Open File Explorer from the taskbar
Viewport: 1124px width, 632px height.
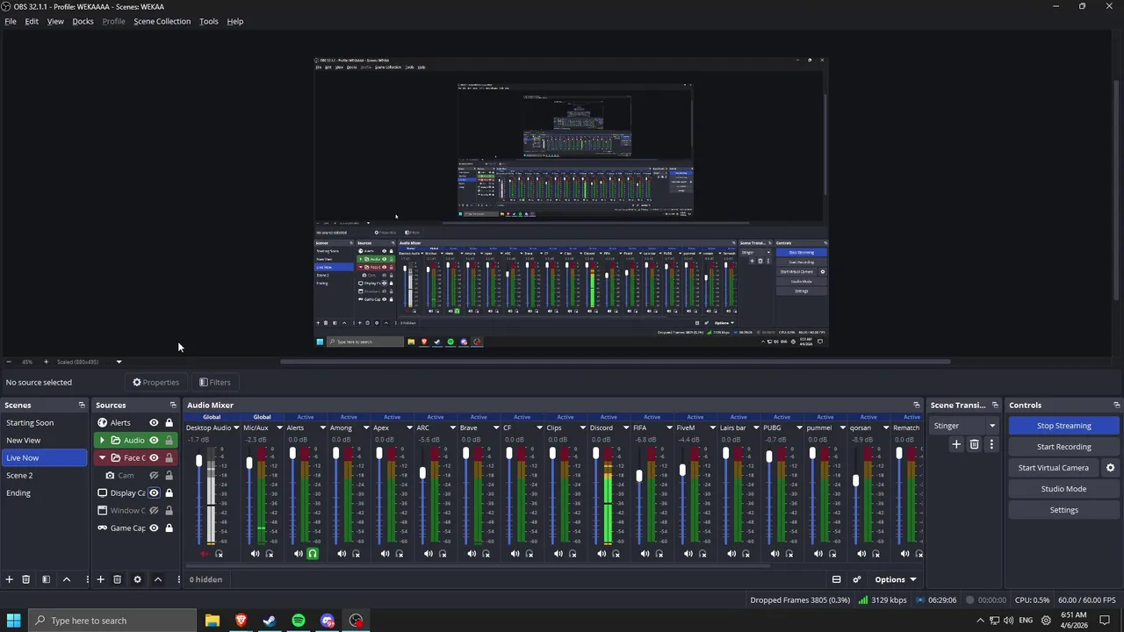coord(213,621)
